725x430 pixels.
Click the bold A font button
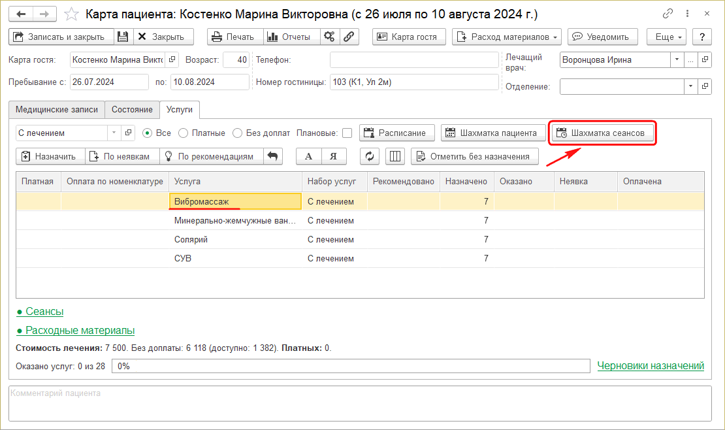pos(309,156)
